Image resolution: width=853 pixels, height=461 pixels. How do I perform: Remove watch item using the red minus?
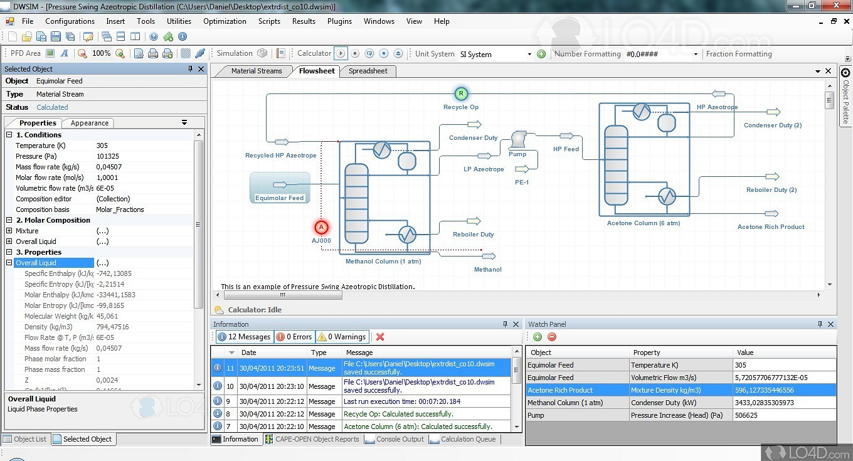(552, 337)
